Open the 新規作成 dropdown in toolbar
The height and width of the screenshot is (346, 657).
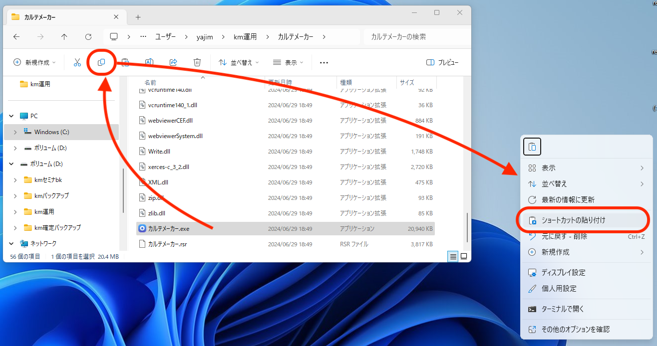34,62
